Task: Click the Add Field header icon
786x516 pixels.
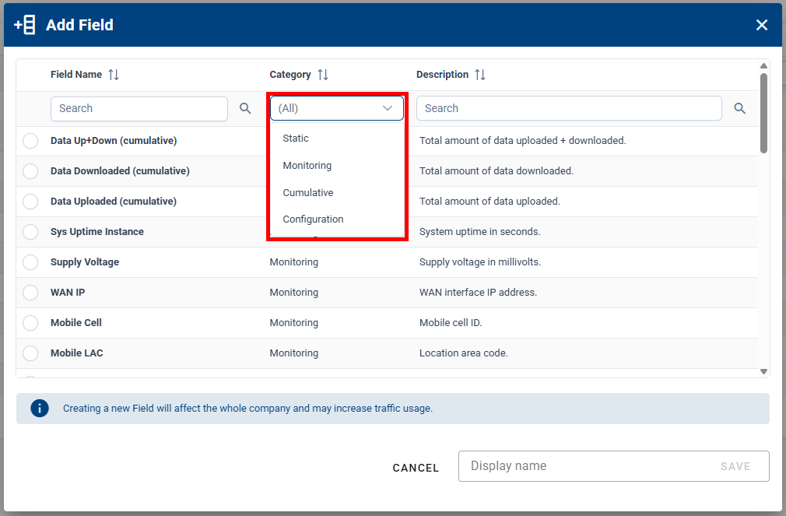Action: [24, 24]
